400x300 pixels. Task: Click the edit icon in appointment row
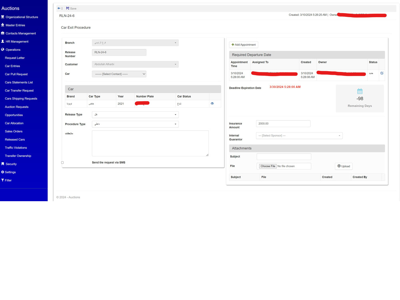382,73
